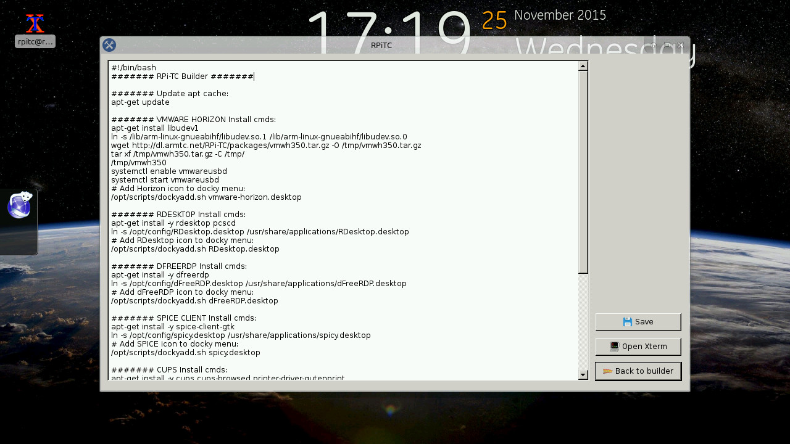This screenshot has width=790, height=444.
Task: Click the 'VMWARE HORIZON Install cmds:' line
Action: tap(193, 120)
